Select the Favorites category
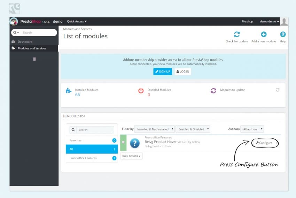The width and height of the screenshot is (296, 198). [92, 140]
